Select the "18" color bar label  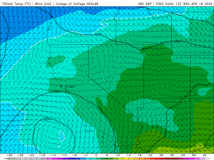click(x=139, y=155)
